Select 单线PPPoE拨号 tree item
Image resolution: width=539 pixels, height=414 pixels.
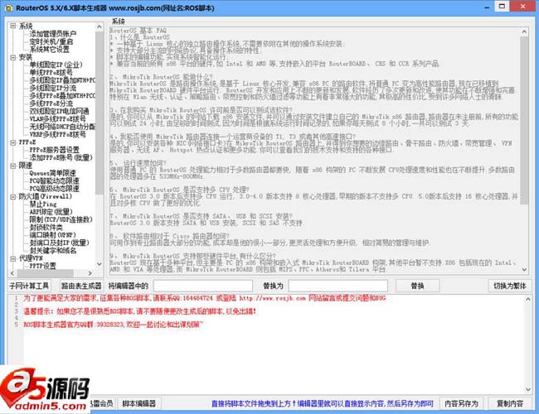coord(51,72)
